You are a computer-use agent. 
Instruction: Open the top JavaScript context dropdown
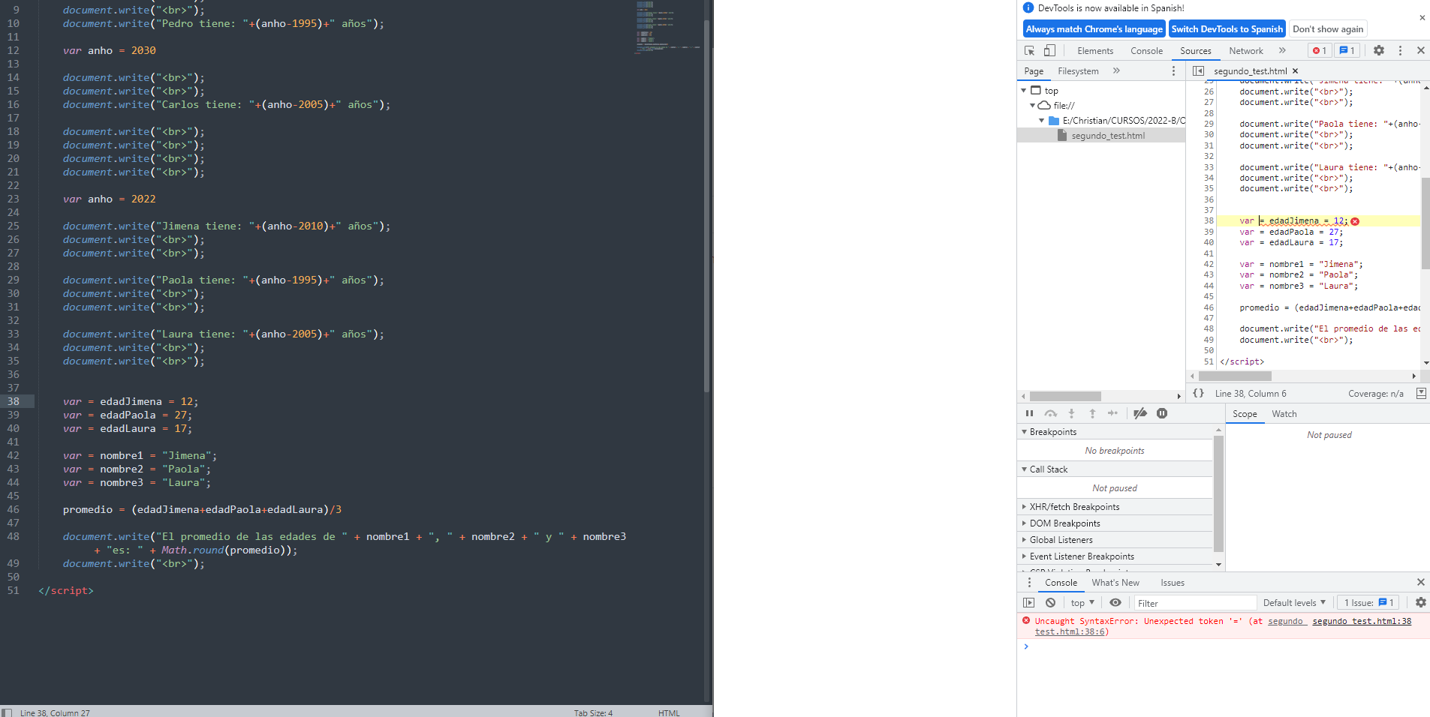1082,603
